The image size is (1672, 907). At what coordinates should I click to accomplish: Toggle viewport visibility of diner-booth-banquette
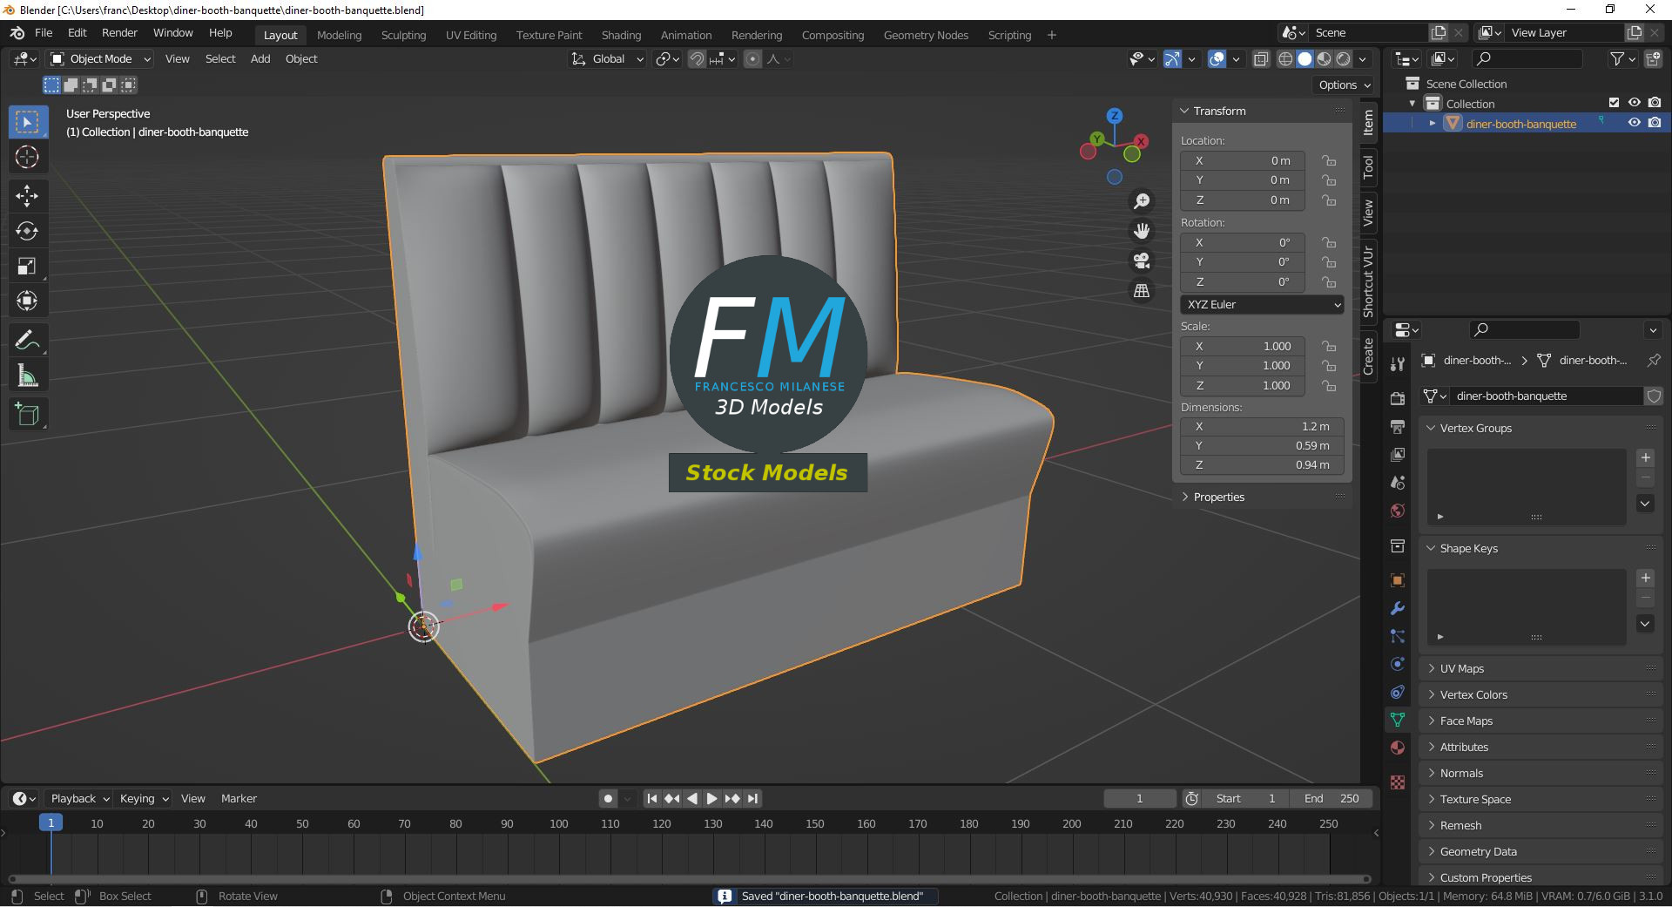pos(1635,123)
